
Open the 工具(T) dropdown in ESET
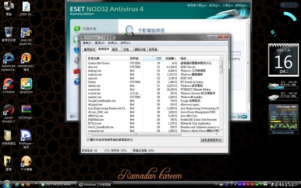point(228,5)
